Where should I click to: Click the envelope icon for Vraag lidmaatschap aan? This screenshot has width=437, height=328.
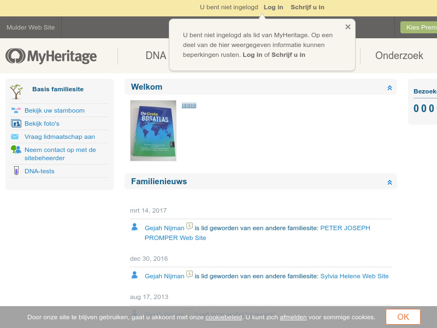tap(16, 137)
